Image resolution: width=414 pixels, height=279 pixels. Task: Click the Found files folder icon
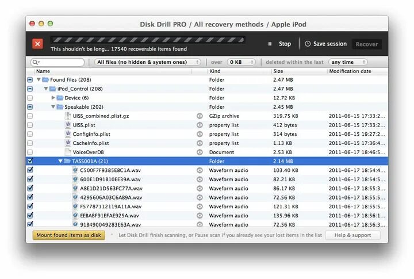45,79
